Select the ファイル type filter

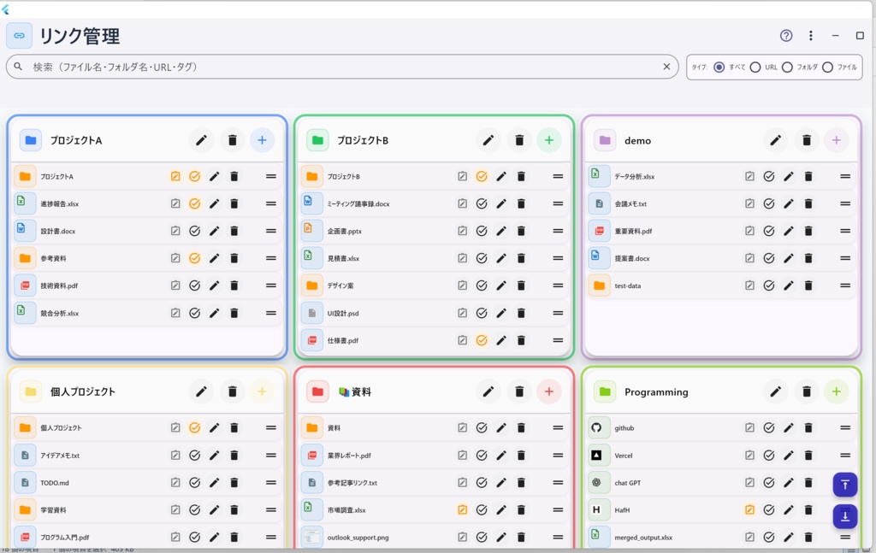pos(827,67)
